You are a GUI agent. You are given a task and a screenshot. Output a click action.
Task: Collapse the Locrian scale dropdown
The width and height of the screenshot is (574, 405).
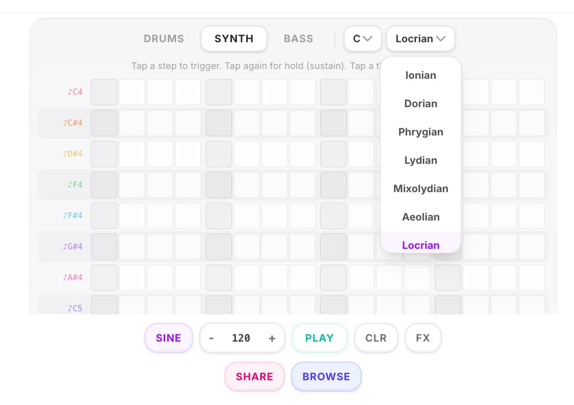coord(420,39)
